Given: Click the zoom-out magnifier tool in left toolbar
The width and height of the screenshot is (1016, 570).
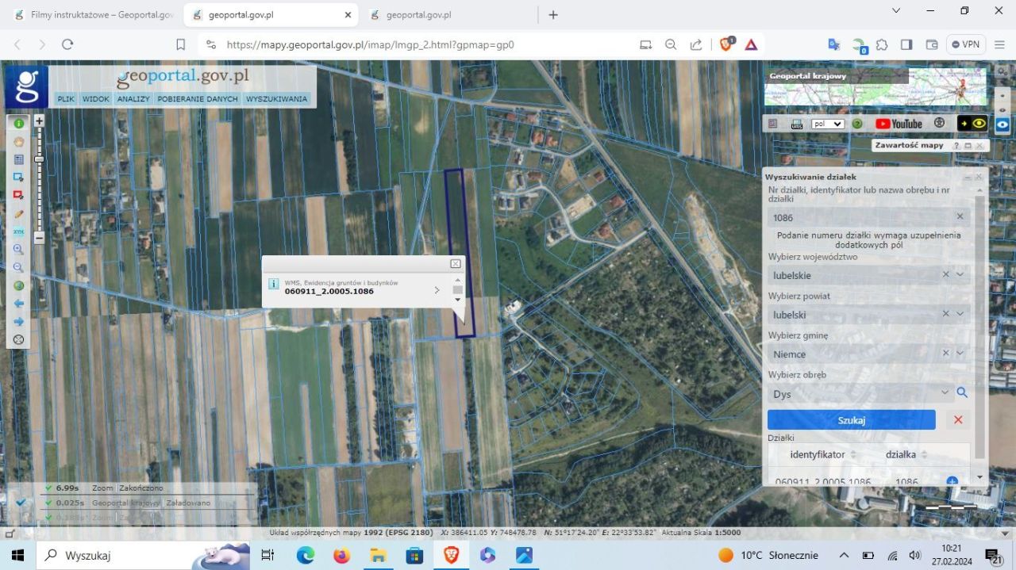Looking at the screenshot, I should point(18,267).
